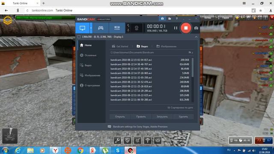Switch to HDMI device recording mode
This screenshot has width=274, height=154.
pyautogui.click(x=117, y=28)
